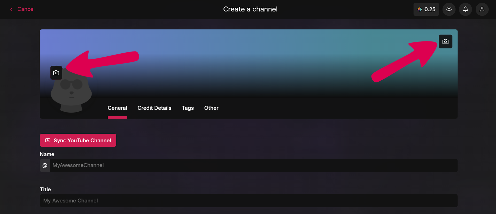Open the Credit Details tab
This screenshot has width=496, height=214.
[x=154, y=108]
